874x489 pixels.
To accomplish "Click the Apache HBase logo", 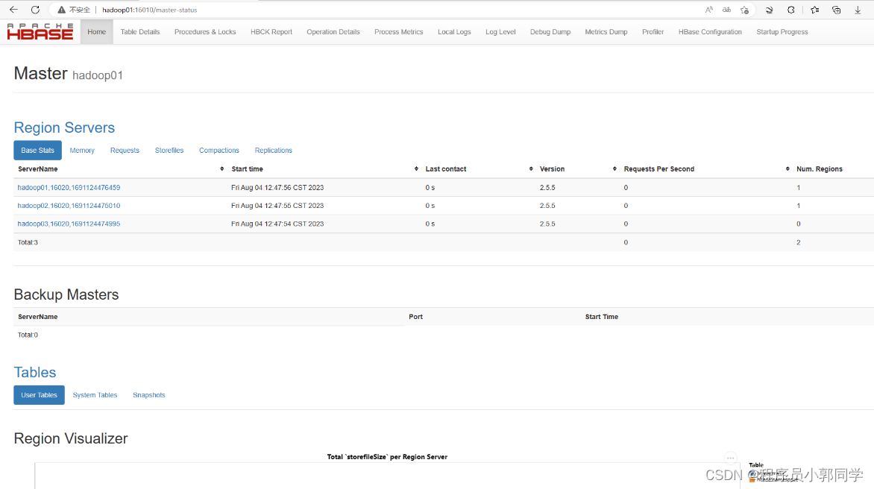I will pos(40,32).
